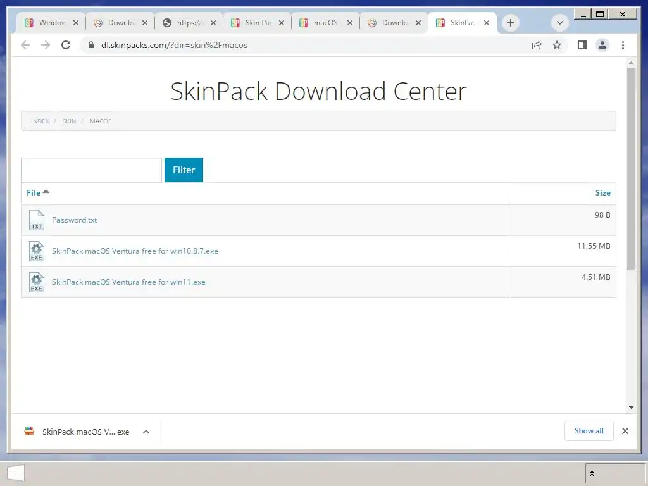Download SkinPack Ventura win10.8.7.exe

[135, 251]
